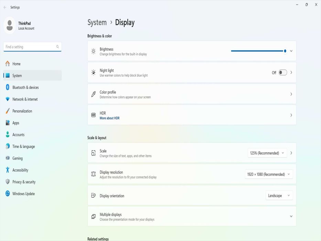Click the Network Wi-Fi icon in sidebar
Screen dimensions: 321x241
tap(8, 99)
